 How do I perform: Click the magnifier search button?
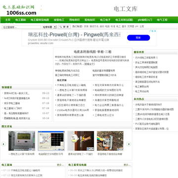(64, 27)
